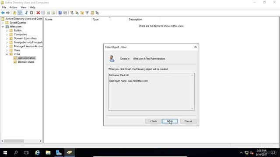Select Saved Queries in tree
This screenshot has width=280, height=157.
tap(17, 23)
